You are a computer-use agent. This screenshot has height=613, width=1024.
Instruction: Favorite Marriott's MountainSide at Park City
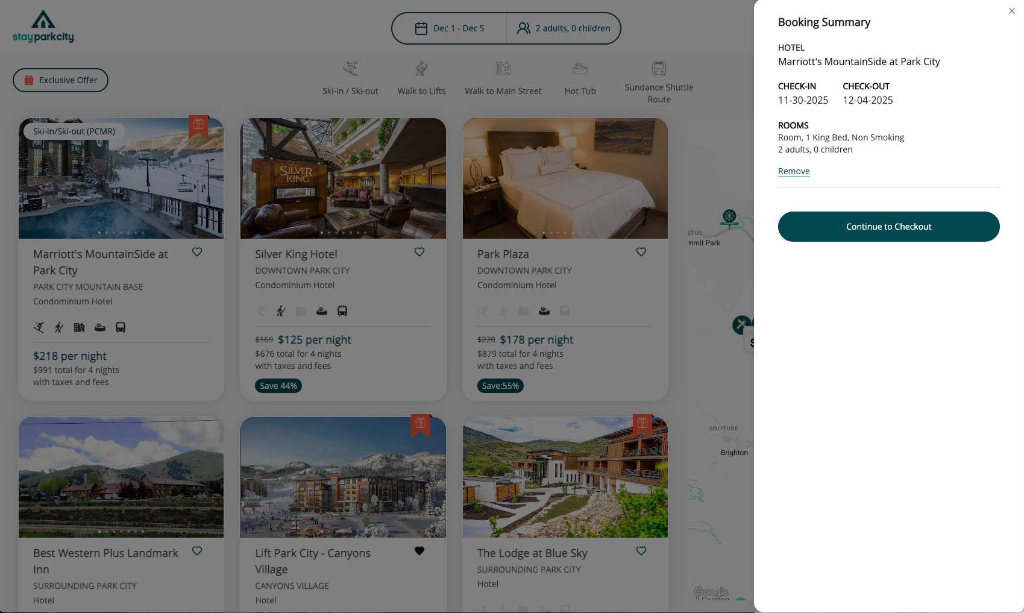coord(197,252)
